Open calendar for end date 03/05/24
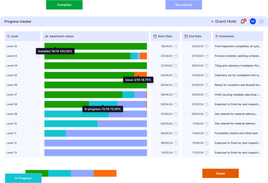 tap(207, 85)
